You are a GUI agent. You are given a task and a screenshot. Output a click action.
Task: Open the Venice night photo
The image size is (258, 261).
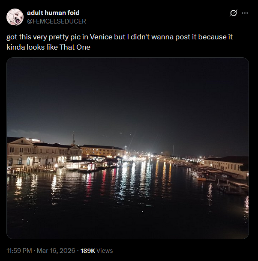[128, 148]
